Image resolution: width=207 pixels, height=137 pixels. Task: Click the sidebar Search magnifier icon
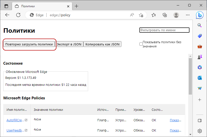coord(199,25)
